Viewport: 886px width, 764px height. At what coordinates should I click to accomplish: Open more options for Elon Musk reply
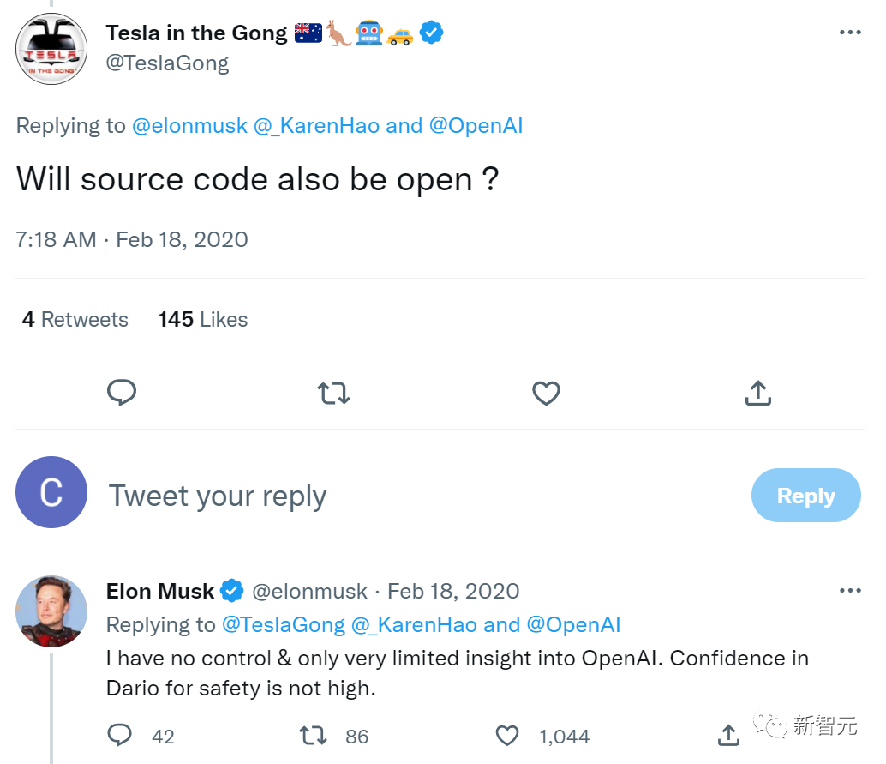coord(850,591)
